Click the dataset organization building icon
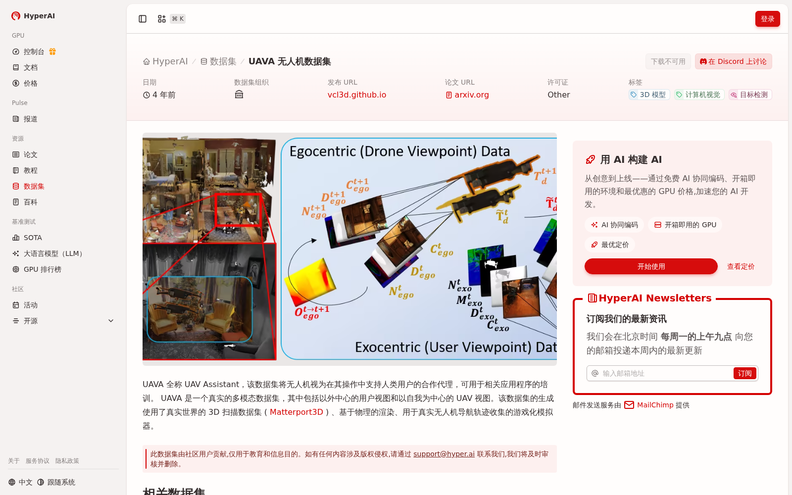792x495 pixels. [x=239, y=95]
